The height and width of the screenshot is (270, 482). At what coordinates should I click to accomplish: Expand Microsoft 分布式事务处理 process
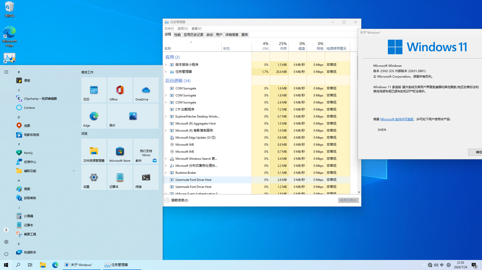(x=166, y=166)
